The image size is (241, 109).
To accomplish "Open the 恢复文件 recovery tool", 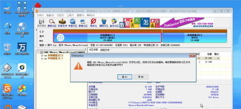I will (62, 23).
